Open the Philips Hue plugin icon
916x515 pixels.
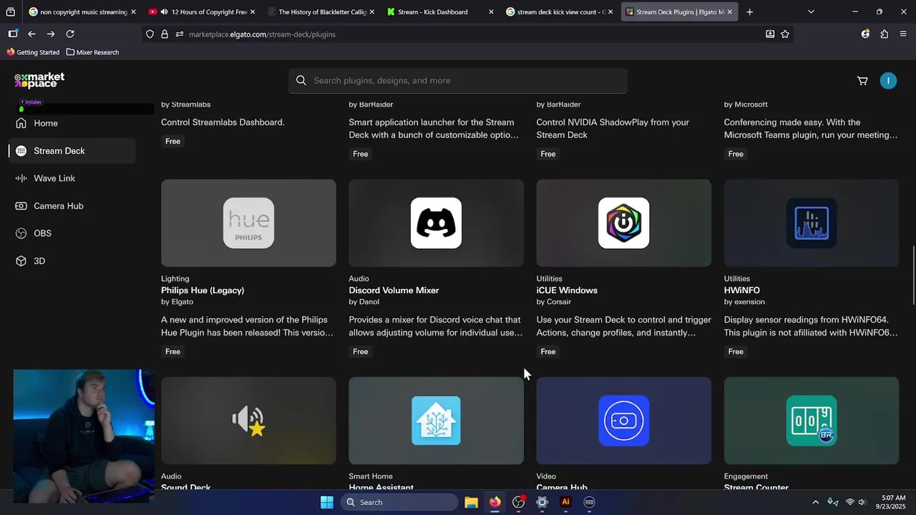pos(248,223)
